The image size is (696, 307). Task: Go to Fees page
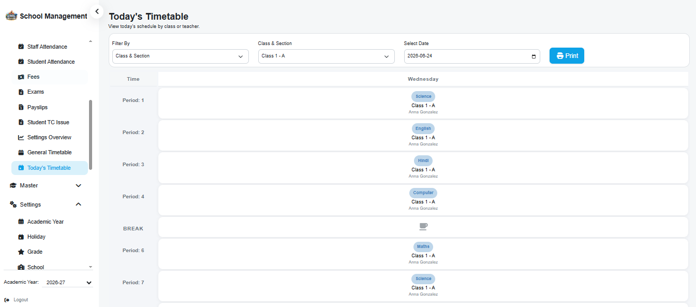[50, 77]
